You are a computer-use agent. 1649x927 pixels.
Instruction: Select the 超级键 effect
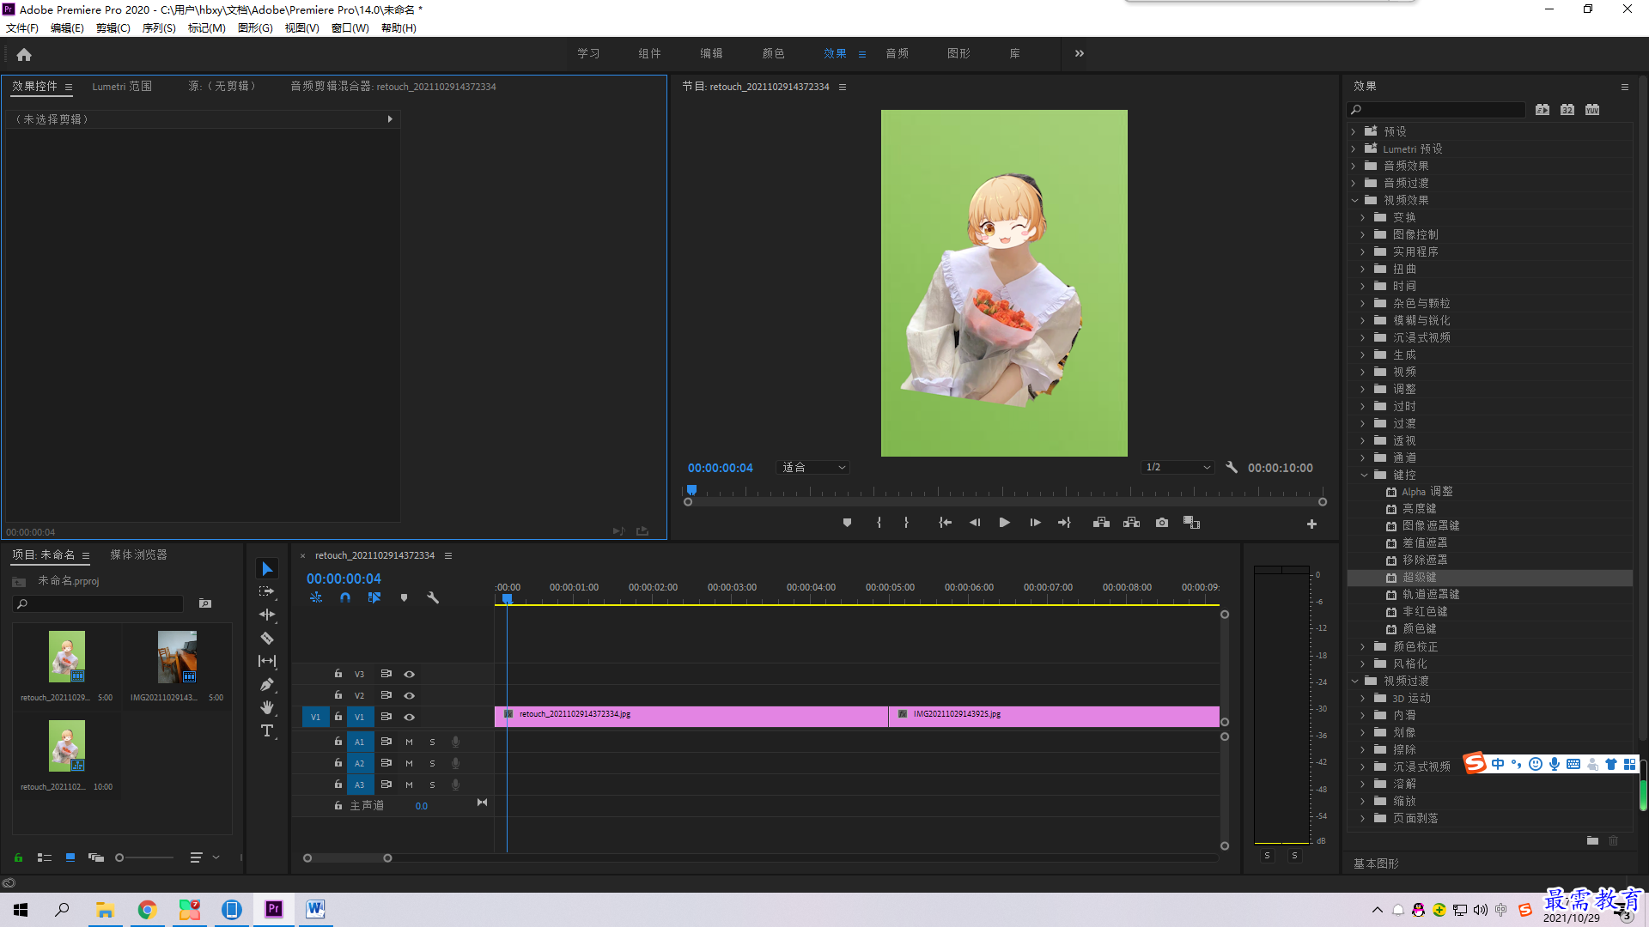point(1419,578)
